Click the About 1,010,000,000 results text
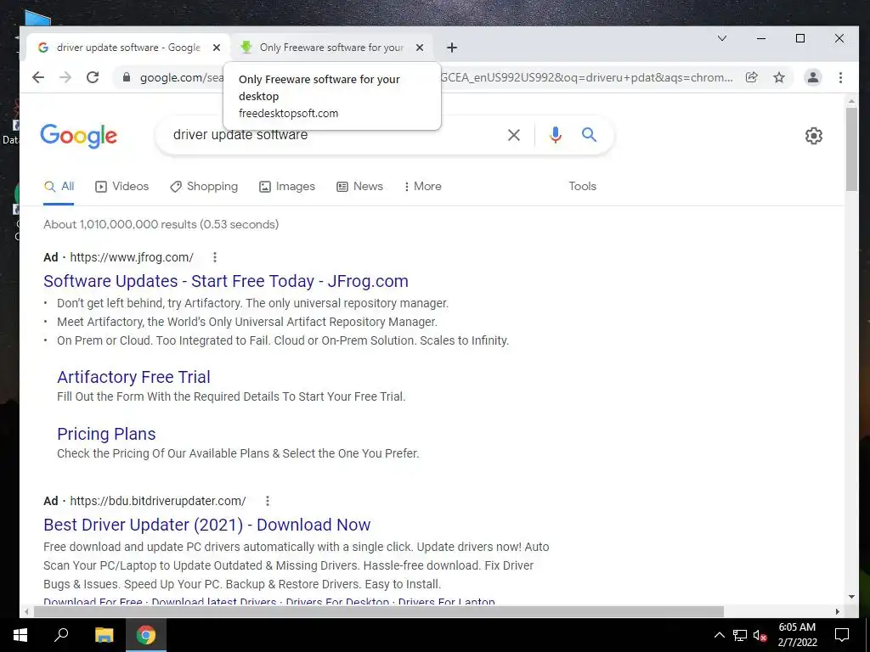The width and height of the screenshot is (870, 652). point(161,224)
